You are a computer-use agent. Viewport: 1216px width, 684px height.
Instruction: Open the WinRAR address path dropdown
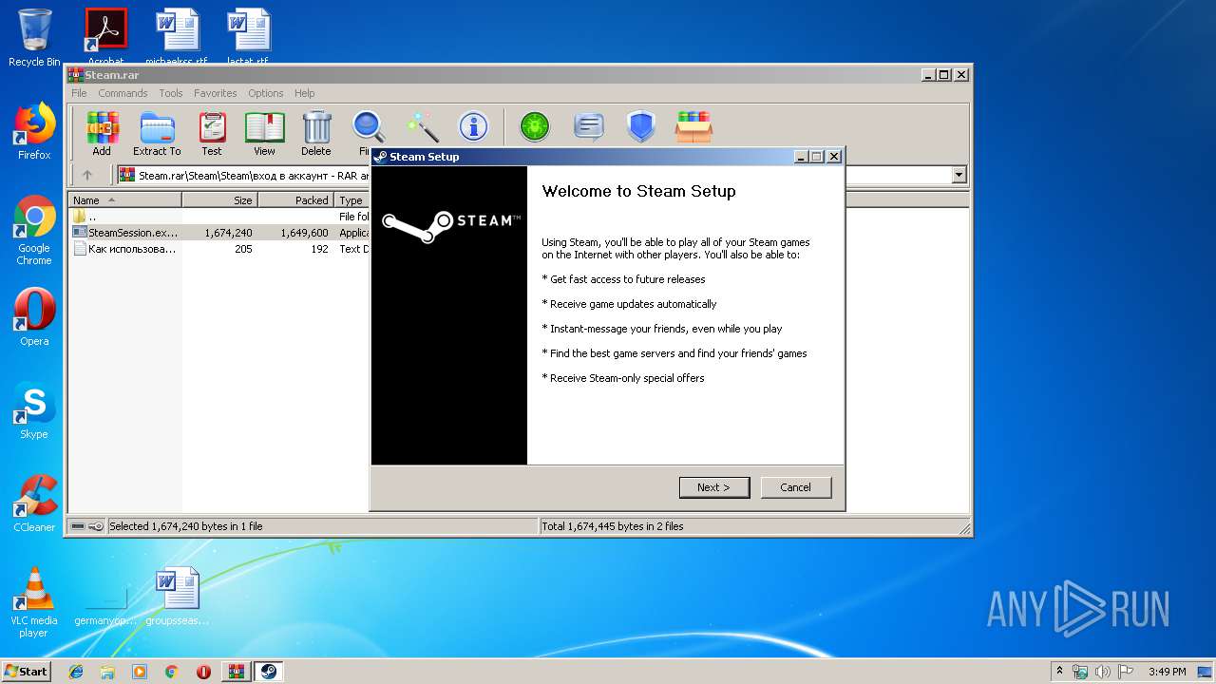[959, 175]
